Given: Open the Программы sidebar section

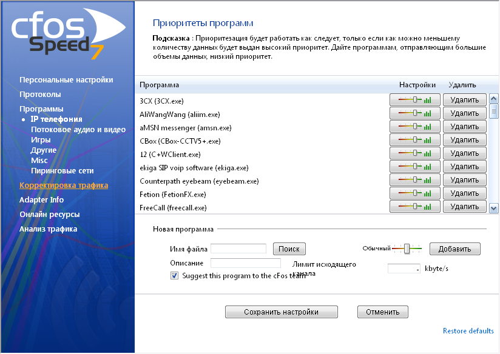Looking at the screenshot, I should coord(41,109).
